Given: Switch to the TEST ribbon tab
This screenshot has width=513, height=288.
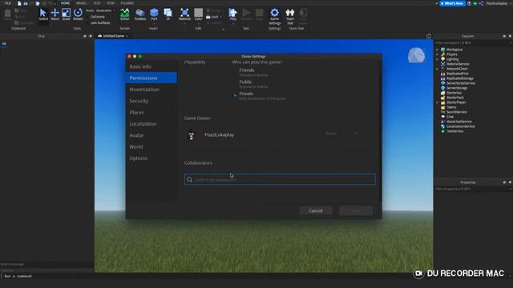Looking at the screenshot, I should coord(97,3).
